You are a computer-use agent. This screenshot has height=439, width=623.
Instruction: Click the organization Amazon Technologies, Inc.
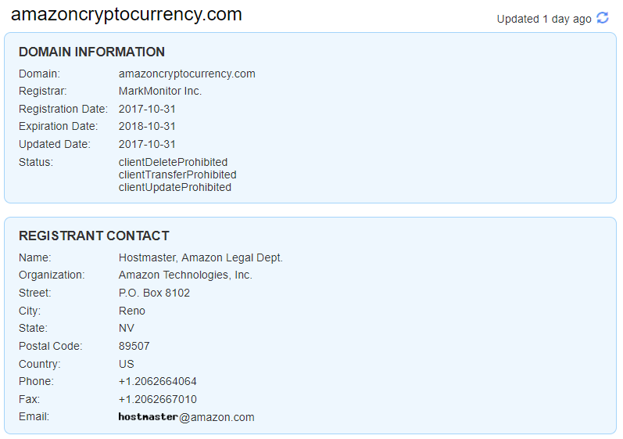click(185, 275)
